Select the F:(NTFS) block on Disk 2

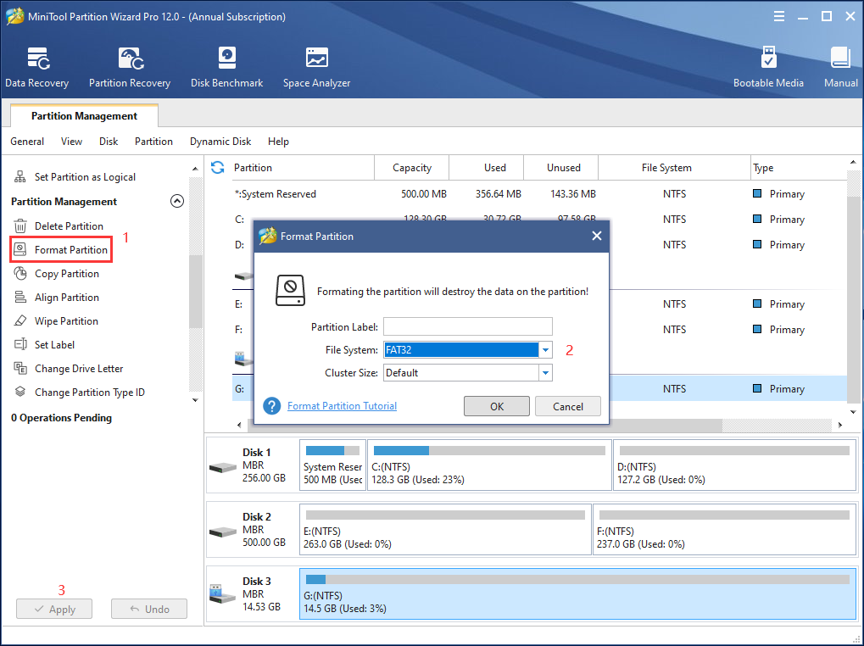[725, 529]
